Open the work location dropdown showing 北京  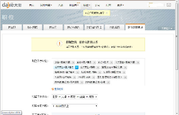pos(75,97)
